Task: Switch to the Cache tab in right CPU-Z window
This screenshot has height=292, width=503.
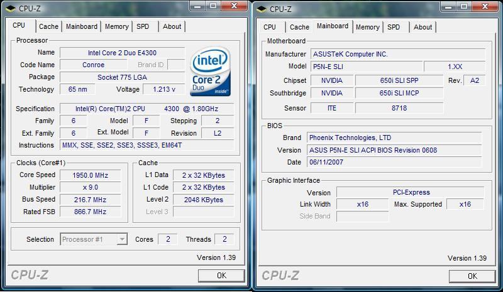Action: [299, 27]
